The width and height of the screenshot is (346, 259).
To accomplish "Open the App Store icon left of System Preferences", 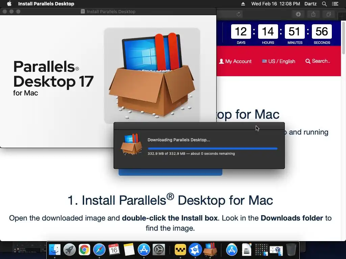I will (144, 250).
